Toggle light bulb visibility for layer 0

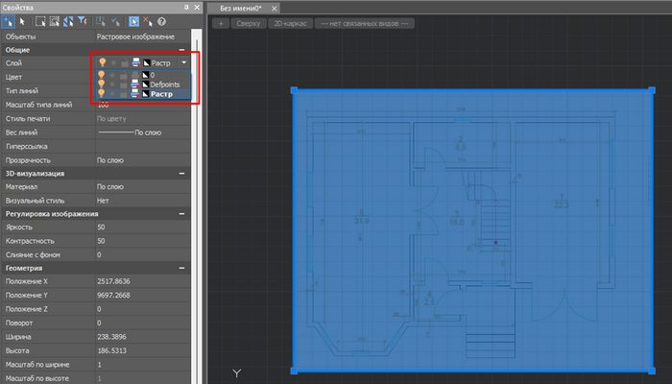click(102, 74)
